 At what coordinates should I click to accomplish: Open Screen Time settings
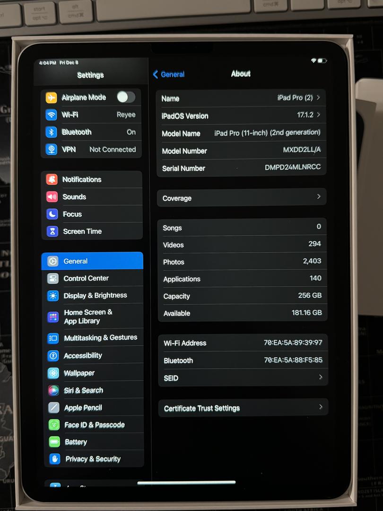(x=93, y=231)
